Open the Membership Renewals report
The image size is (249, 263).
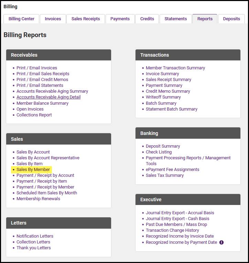(38, 199)
